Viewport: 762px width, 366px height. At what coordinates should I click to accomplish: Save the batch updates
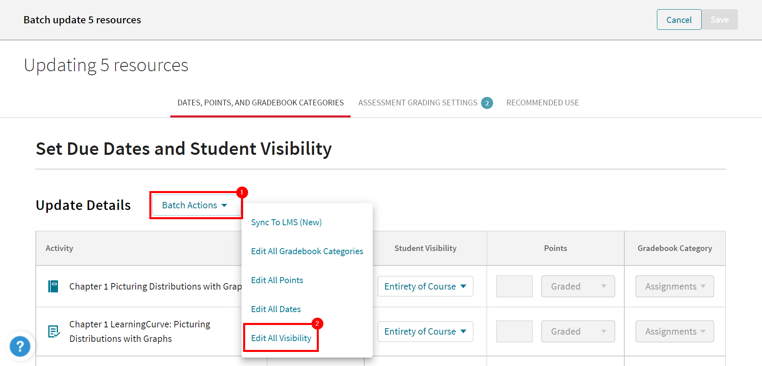(720, 19)
